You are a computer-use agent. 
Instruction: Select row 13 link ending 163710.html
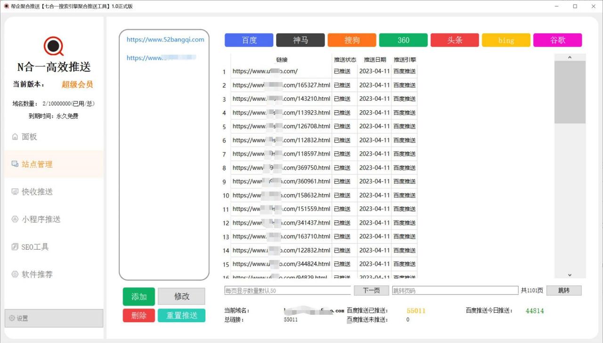[x=281, y=237]
